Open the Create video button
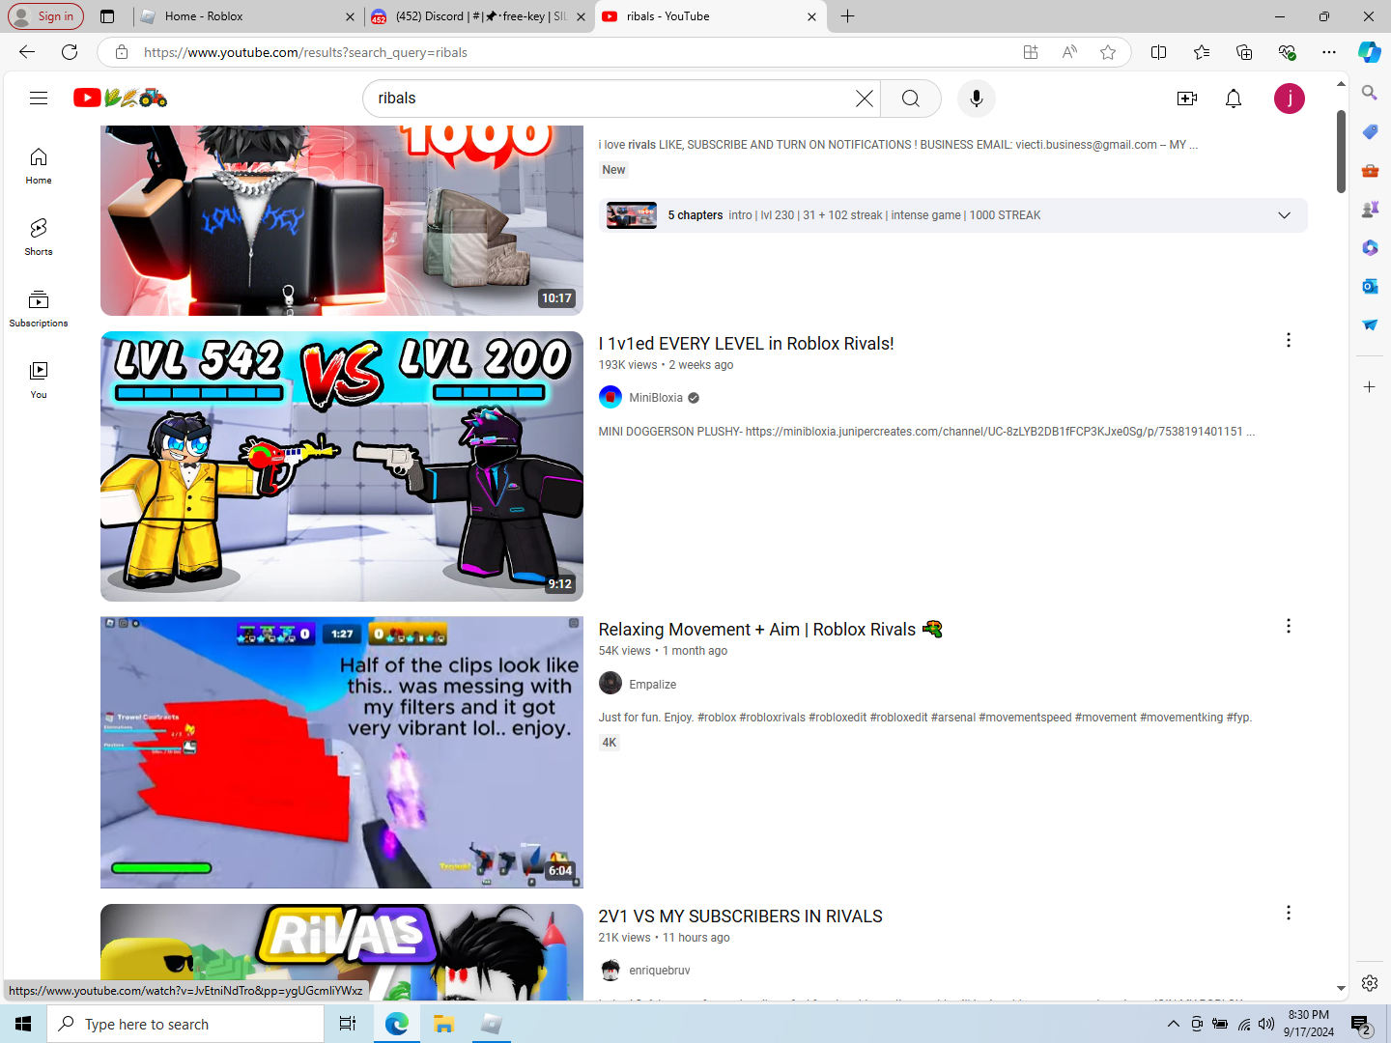 tap(1187, 99)
